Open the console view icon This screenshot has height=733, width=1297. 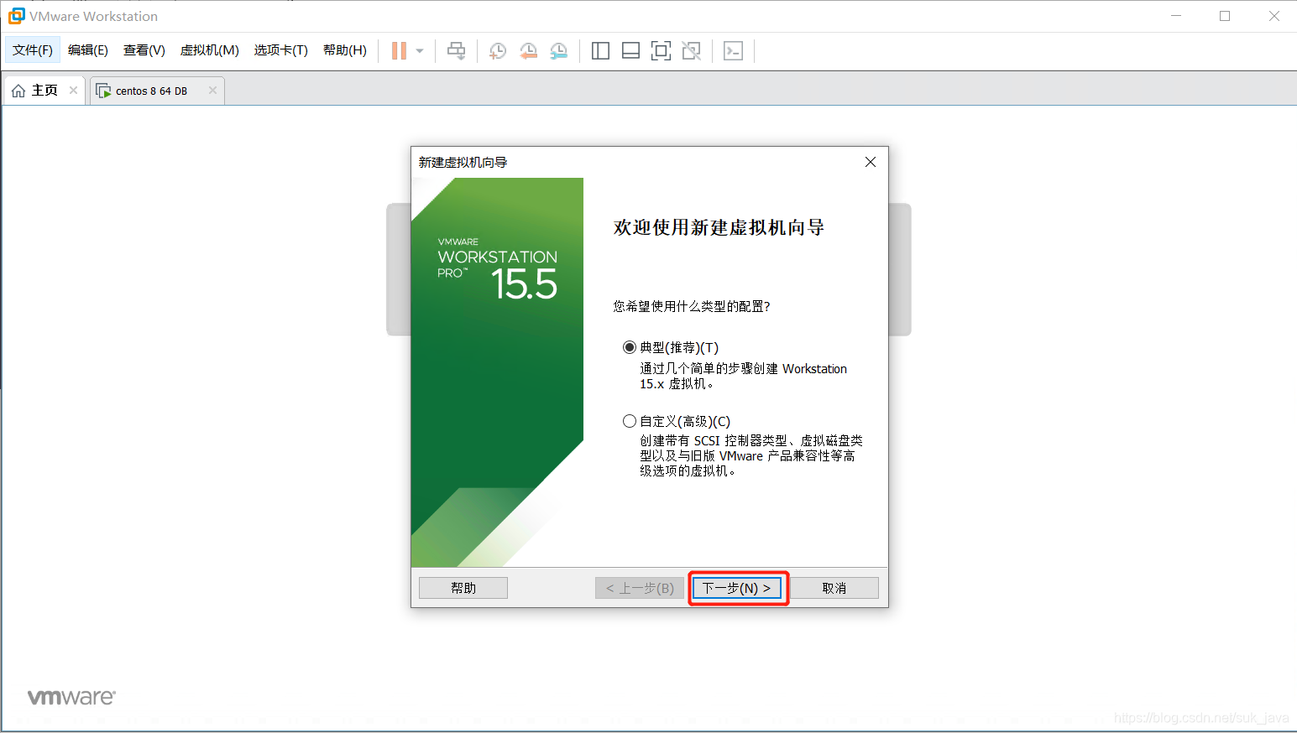click(x=733, y=51)
